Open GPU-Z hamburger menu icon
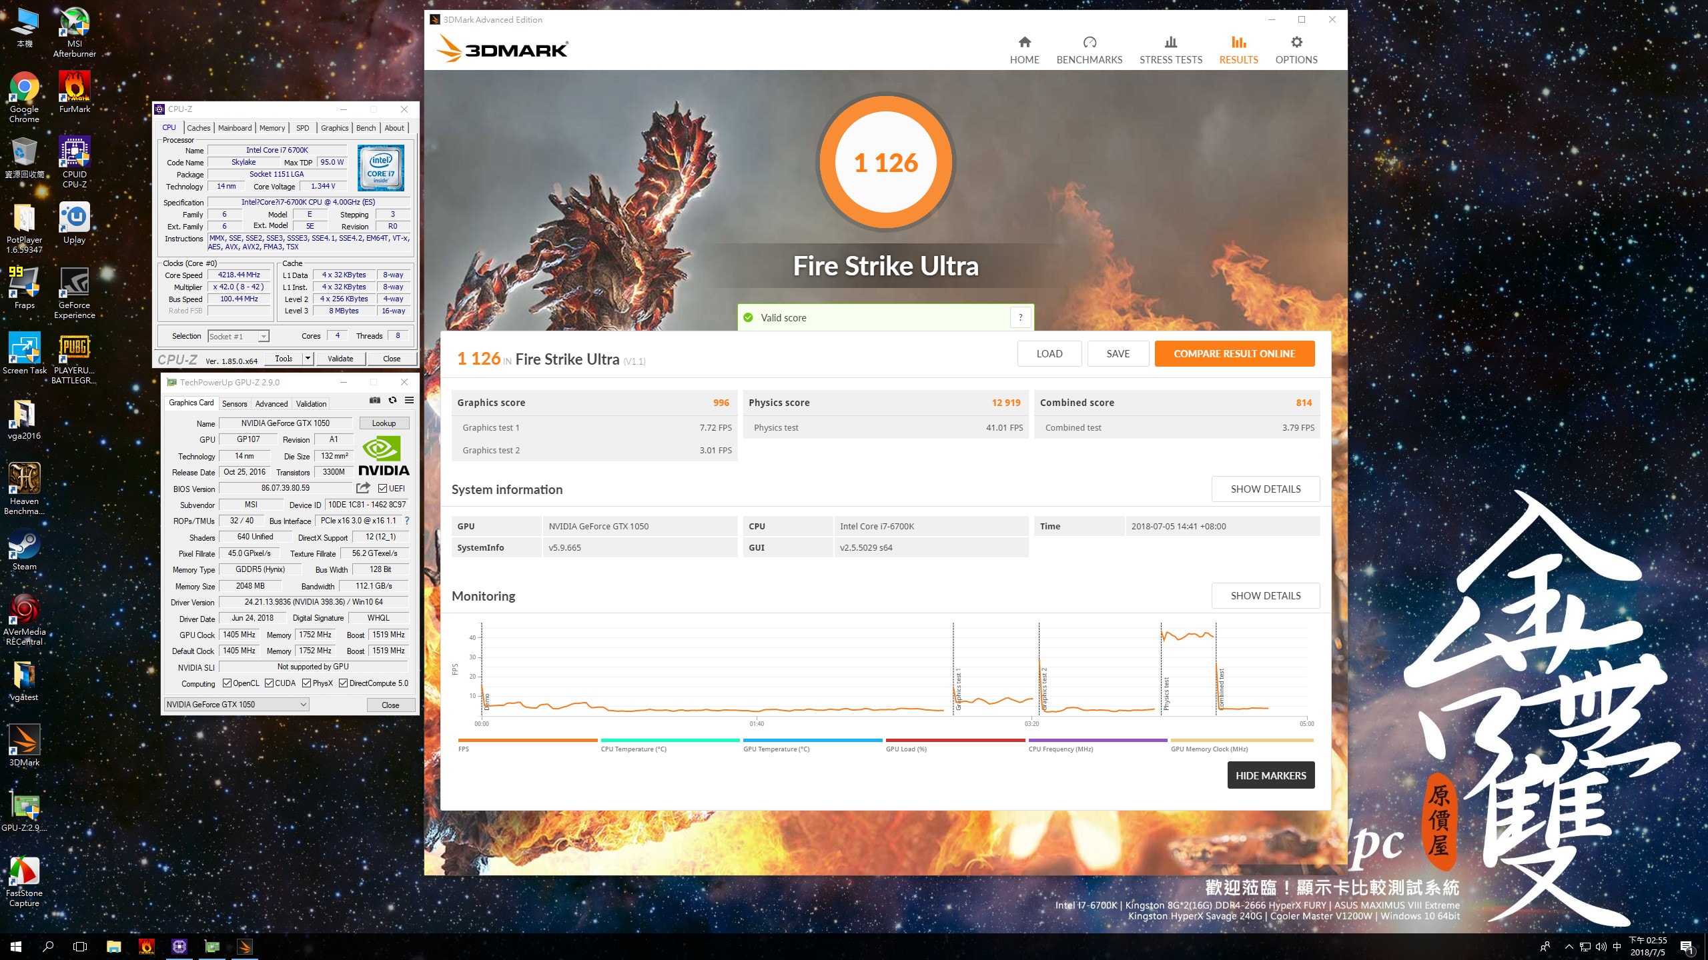Screen dimensions: 1708x960 tap(410, 400)
